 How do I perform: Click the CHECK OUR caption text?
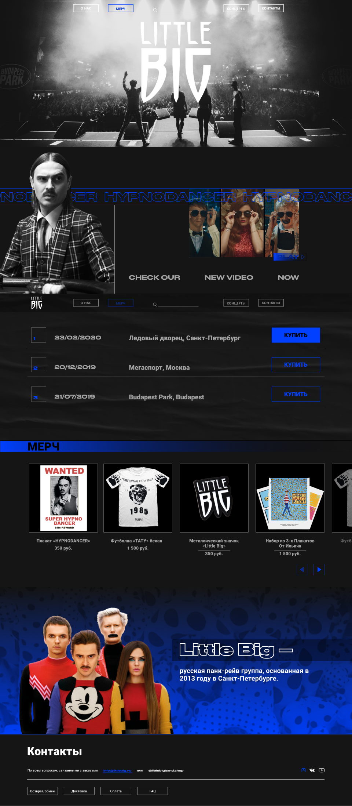(x=154, y=277)
